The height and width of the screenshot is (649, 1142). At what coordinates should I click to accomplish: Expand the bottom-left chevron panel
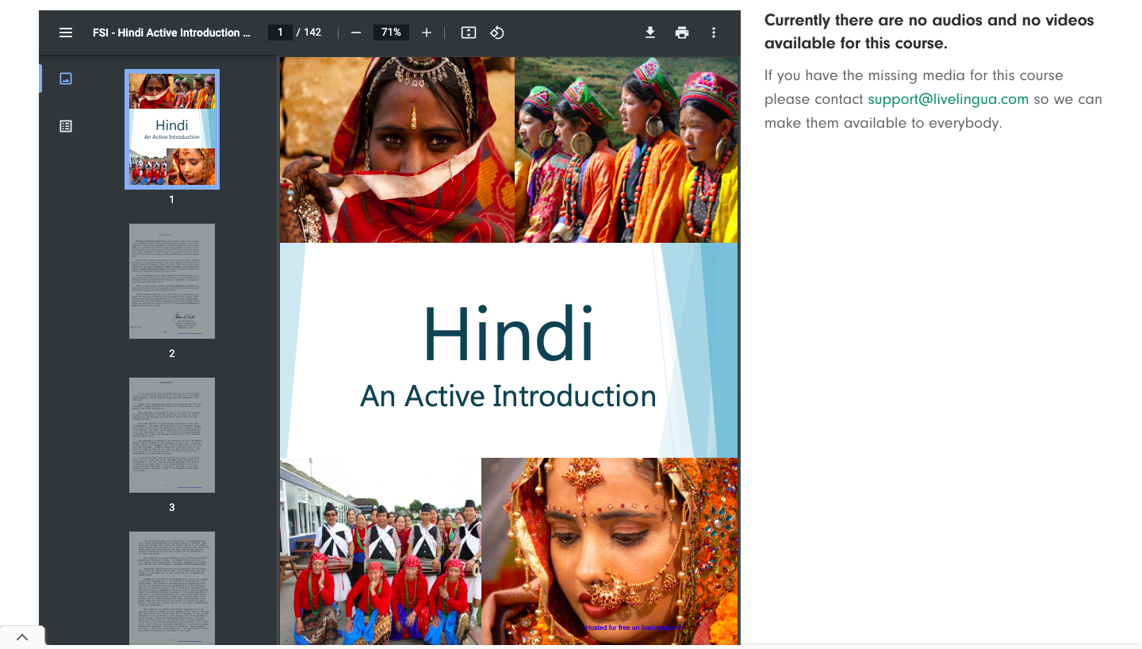(22, 637)
